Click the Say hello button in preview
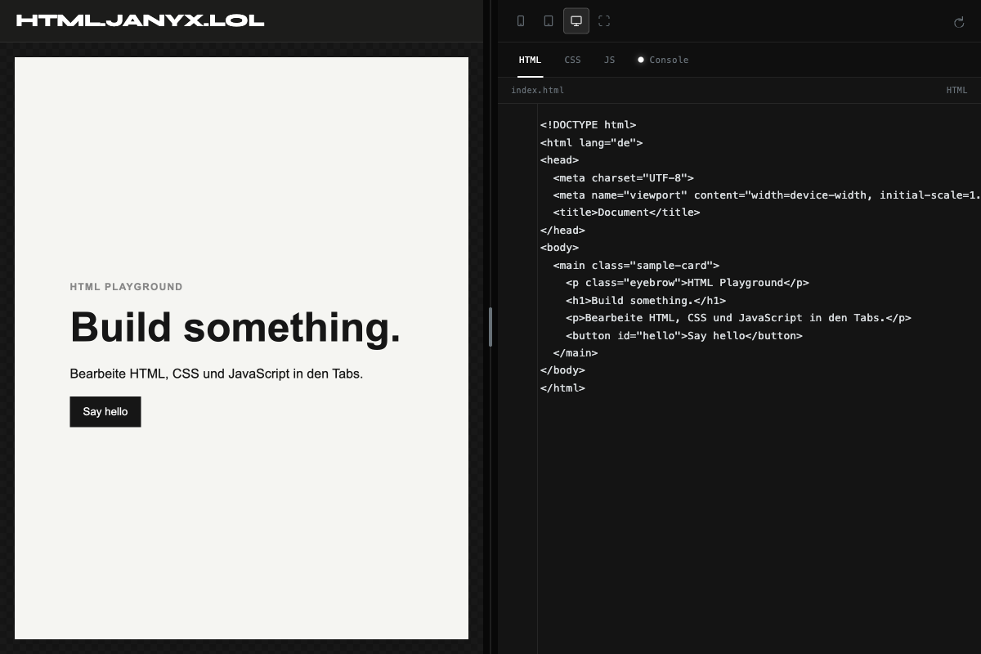 click(x=105, y=412)
